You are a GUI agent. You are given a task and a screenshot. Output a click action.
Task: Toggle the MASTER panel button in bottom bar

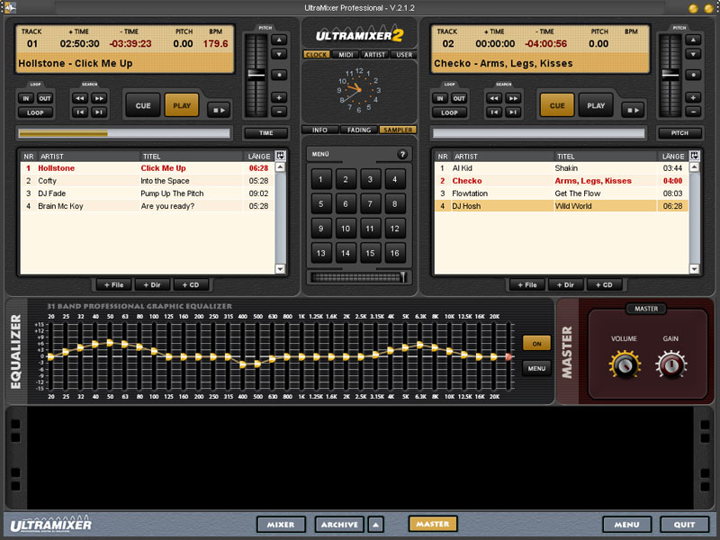coord(433,524)
